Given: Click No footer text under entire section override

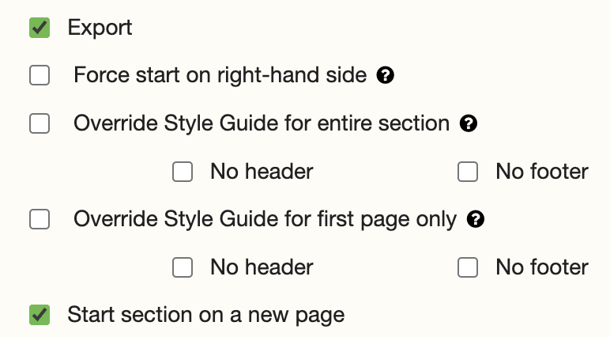Looking at the screenshot, I should point(542,172).
